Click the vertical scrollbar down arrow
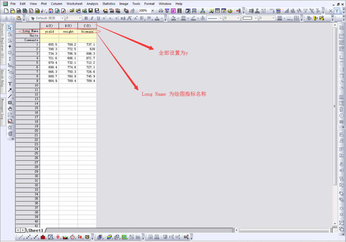346x242 pixels. [x=335, y=224]
